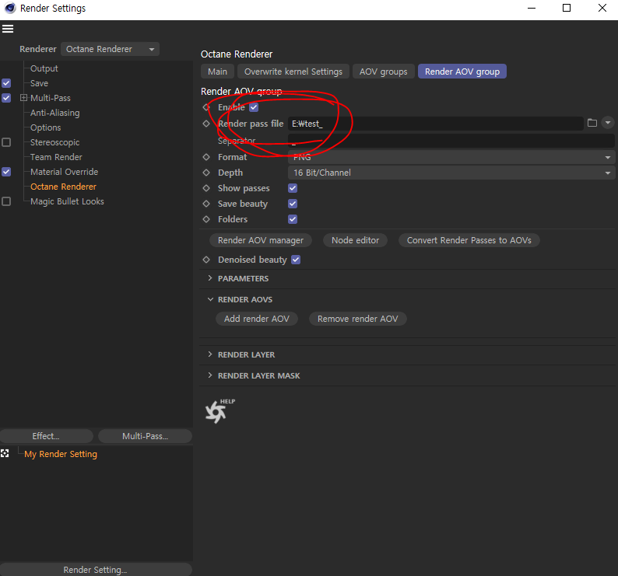The image size is (618, 576).
Task: Select Stereoscopic in the settings tree
Action: [x=54, y=142]
